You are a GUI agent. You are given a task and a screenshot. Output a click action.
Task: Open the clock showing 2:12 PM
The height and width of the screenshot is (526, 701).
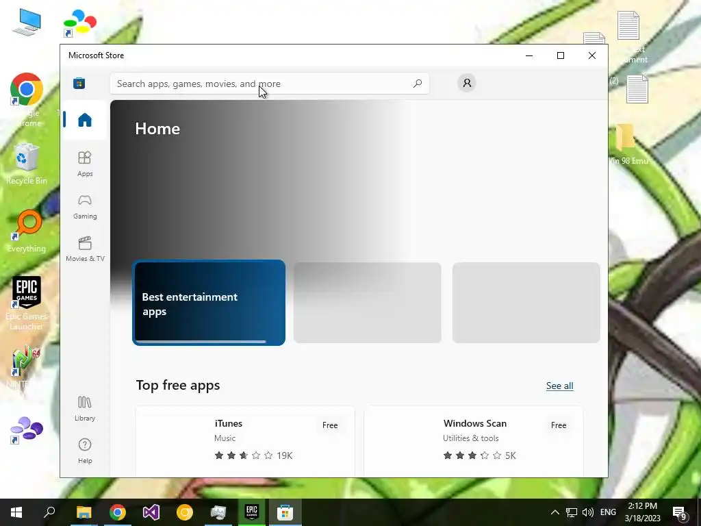[x=642, y=512]
